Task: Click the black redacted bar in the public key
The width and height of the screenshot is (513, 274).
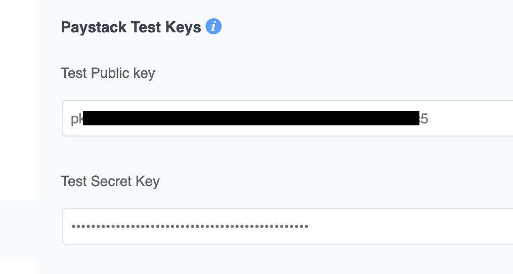Action: point(251,118)
